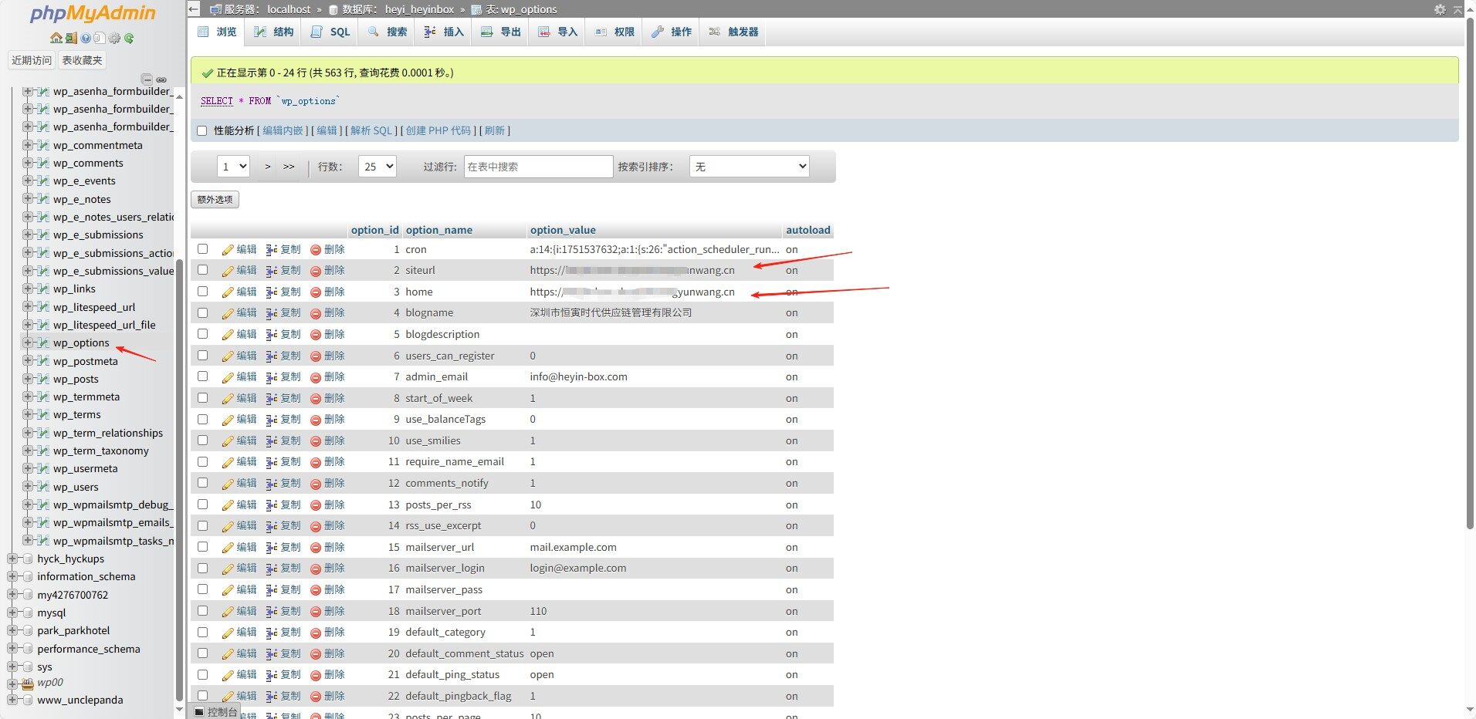Open the 按索引排序 sort-by-index dropdown
Screen dimensions: 1476x719
[x=749, y=167]
